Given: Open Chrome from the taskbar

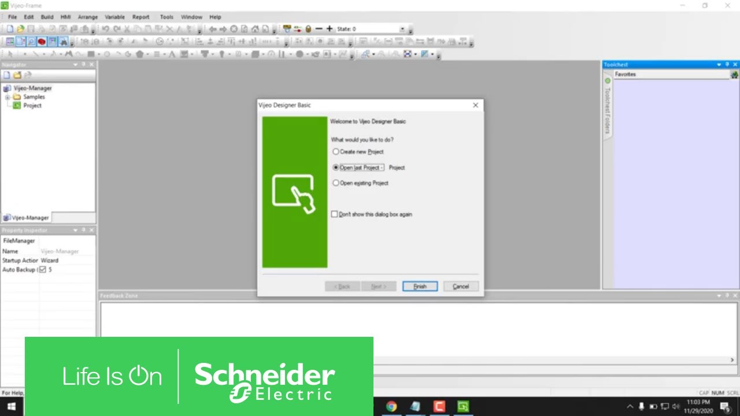Looking at the screenshot, I should point(391,406).
